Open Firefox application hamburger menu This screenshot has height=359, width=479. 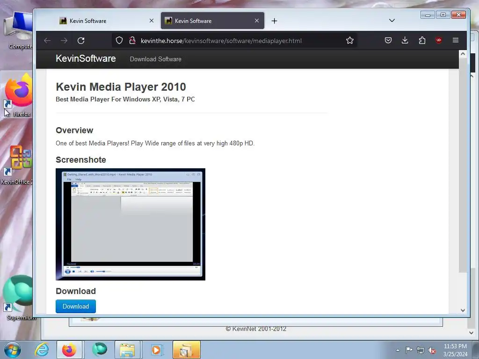[x=456, y=40]
